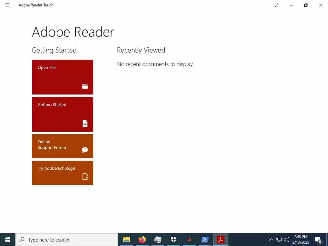
Task: Launch the Try Adobe EchoSign tile
Action: click(62, 173)
